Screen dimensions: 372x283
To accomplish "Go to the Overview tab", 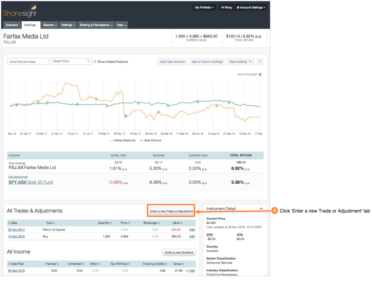I will 12,25.
